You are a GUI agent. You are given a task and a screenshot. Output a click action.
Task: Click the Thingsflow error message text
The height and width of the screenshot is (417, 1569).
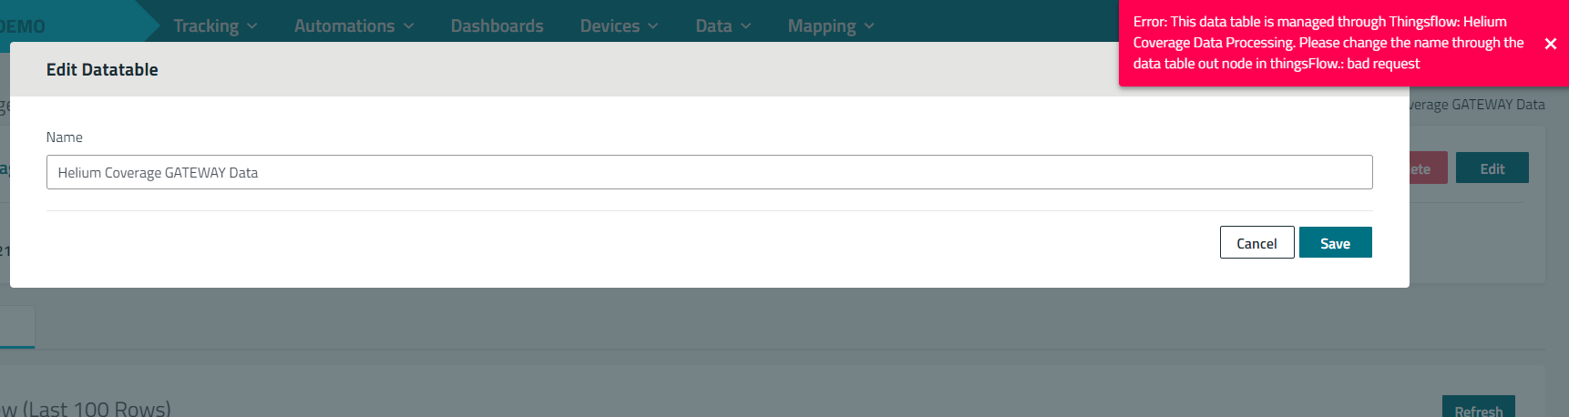click(x=1328, y=43)
